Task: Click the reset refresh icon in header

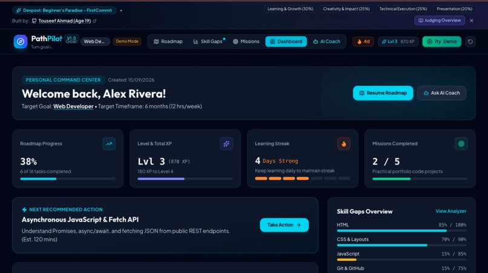Action: pyautogui.click(x=470, y=41)
